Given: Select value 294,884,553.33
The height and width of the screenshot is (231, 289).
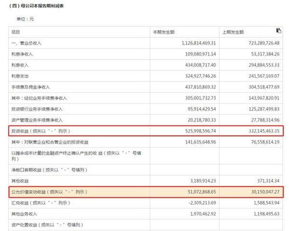Looking at the screenshot, I should (264, 65).
